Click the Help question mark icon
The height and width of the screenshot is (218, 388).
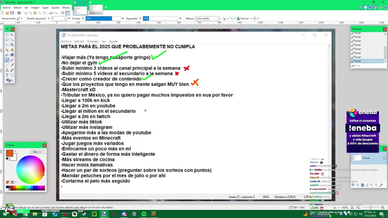click(385, 7)
